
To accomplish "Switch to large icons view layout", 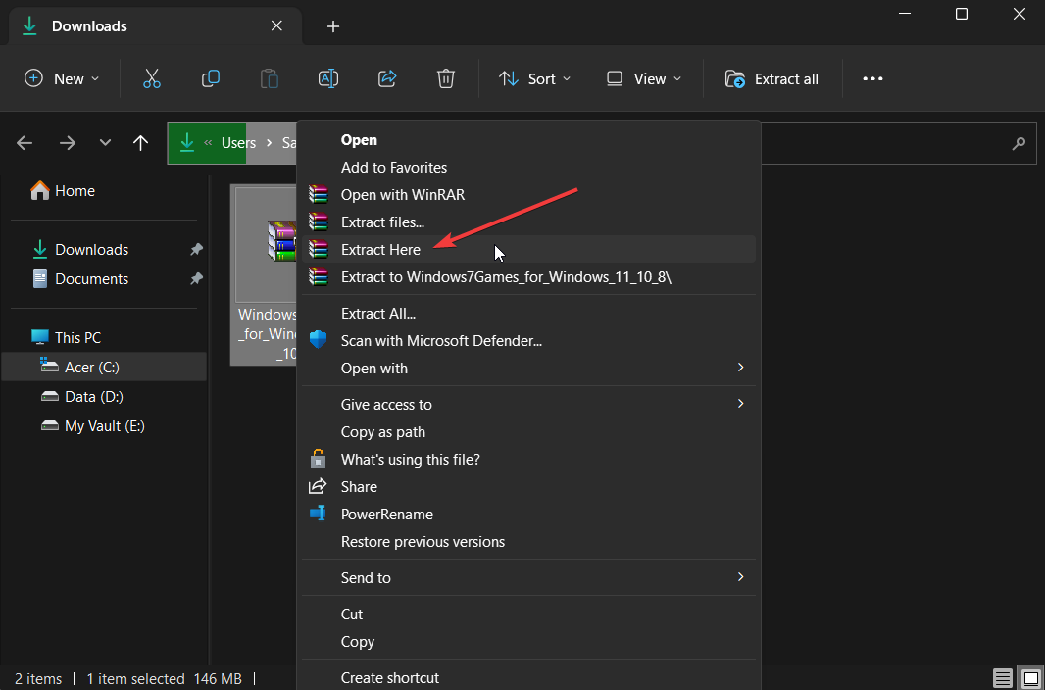I will 1030,678.
